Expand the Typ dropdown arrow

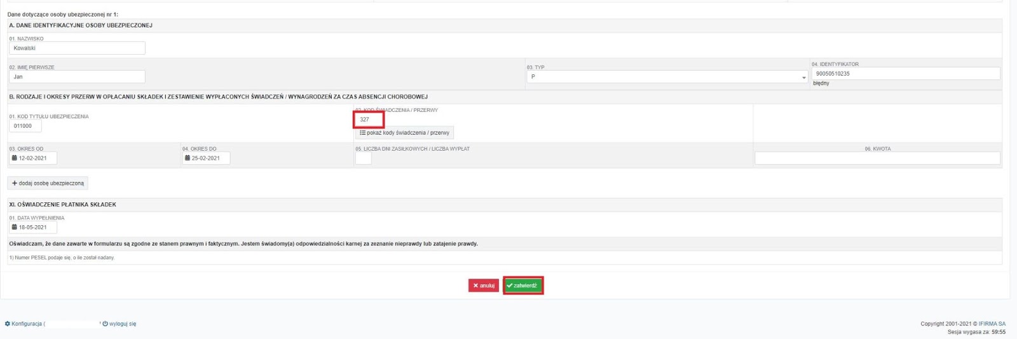tap(803, 78)
